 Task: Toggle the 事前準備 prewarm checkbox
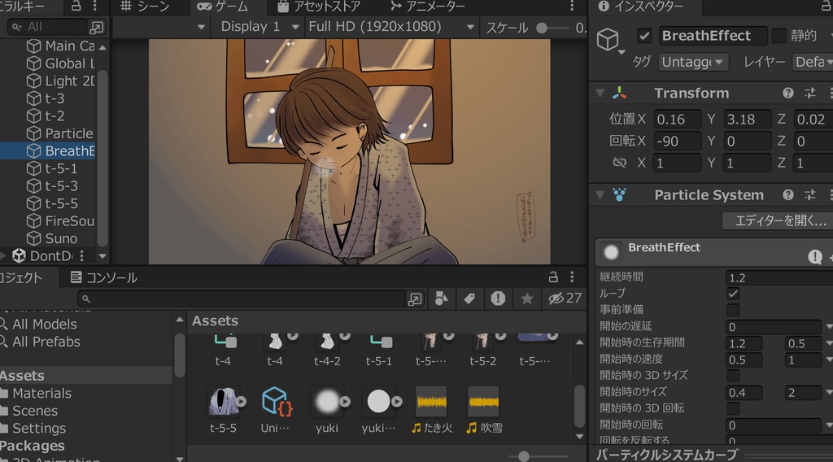(733, 310)
